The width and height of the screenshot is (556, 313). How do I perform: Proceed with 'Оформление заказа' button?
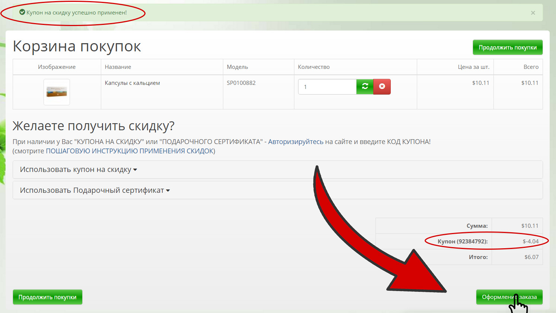[509, 297]
